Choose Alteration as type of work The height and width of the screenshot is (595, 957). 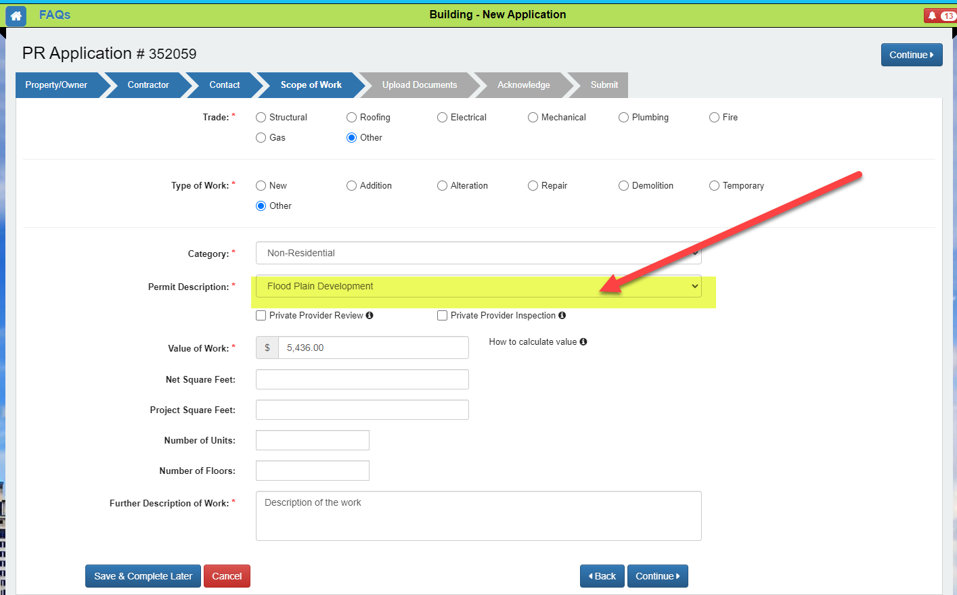pyautogui.click(x=443, y=186)
